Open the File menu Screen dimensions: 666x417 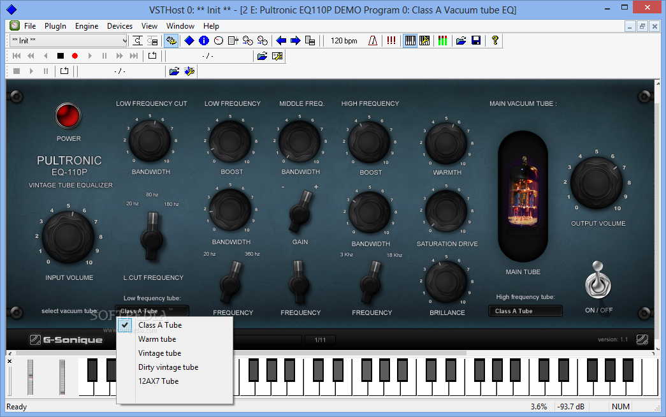coord(30,26)
